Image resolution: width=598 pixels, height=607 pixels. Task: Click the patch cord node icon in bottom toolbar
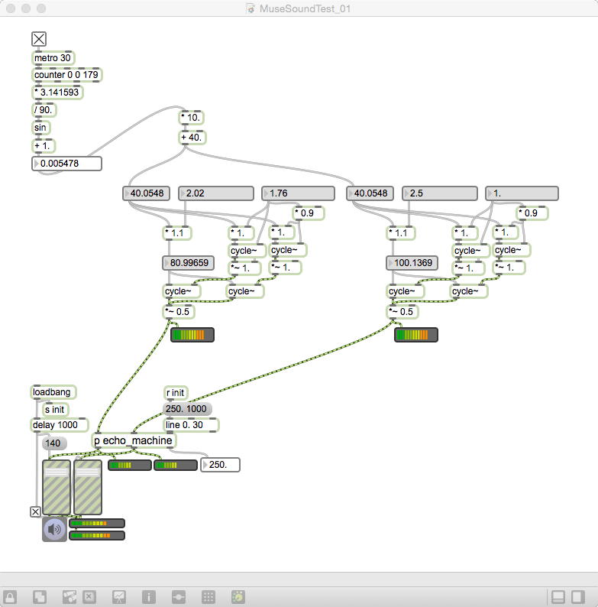(x=179, y=596)
